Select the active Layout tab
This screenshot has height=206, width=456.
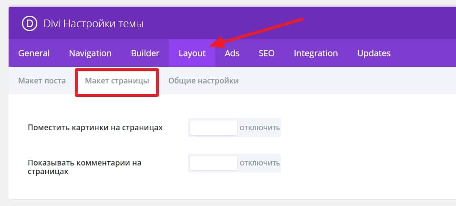(192, 53)
